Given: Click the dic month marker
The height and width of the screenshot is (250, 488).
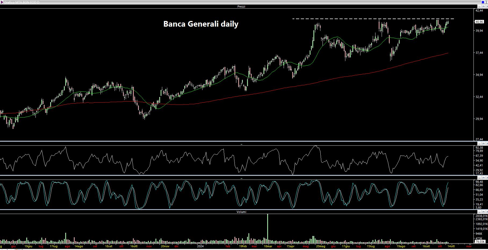Looking at the screenshot, I should pyautogui.click(x=176, y=246).
